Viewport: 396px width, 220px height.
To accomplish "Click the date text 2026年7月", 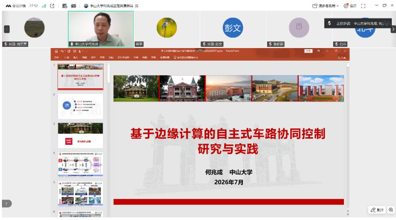I will [x=229, y=182].
